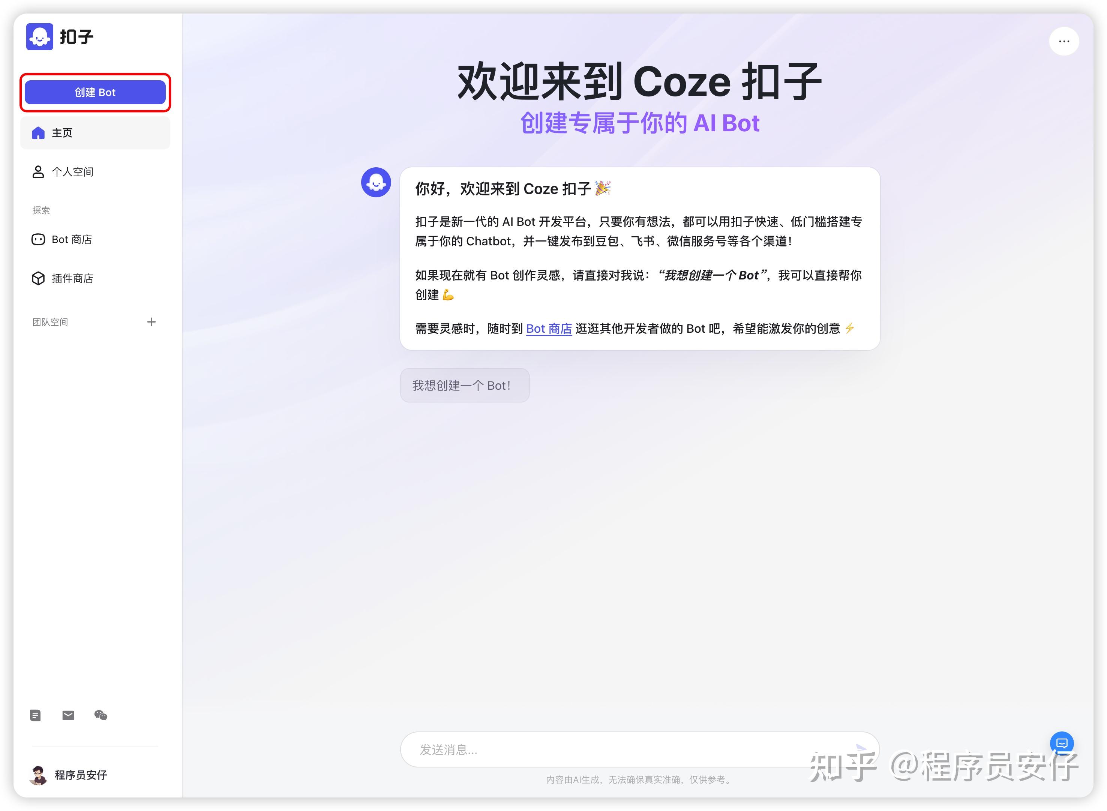Click the 欢迎来到 Coze 扣子 heading
This screenshot has height=811, width=1107.
639,81
